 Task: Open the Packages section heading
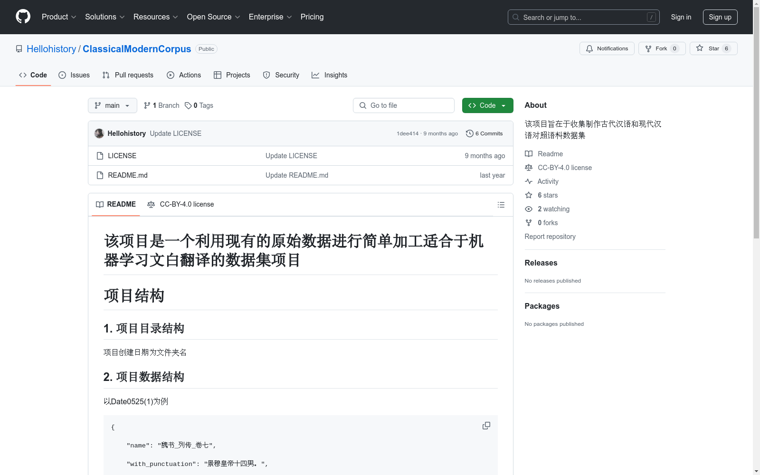click(x=542, y=306)
